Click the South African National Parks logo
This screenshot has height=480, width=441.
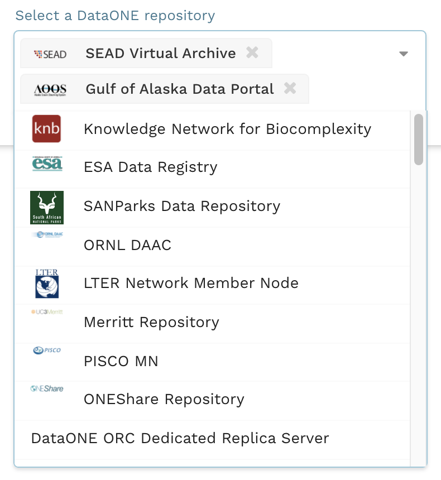(47, 207)
